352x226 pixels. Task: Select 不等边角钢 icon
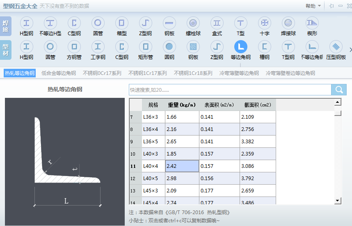[312, 47]
